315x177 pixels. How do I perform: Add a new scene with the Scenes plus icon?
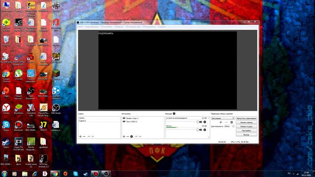pos(80,137)
